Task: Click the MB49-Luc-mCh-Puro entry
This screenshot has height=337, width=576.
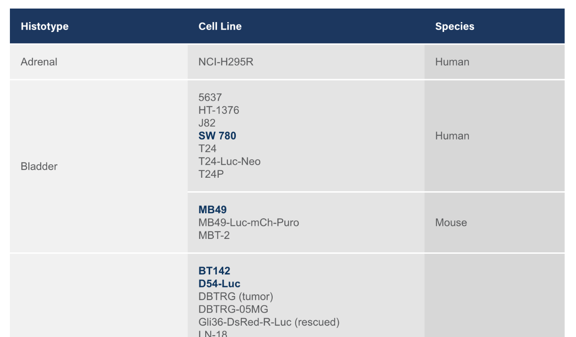Action: coord(249,223)
